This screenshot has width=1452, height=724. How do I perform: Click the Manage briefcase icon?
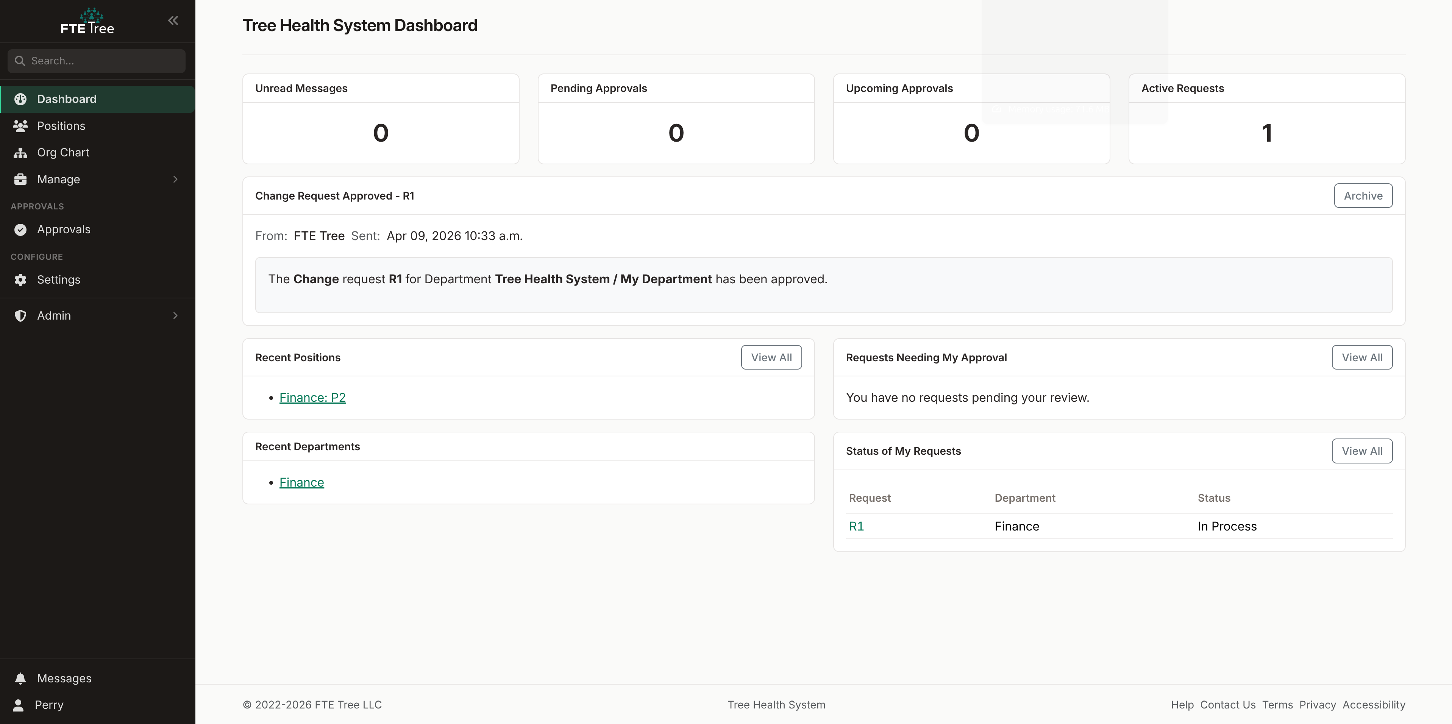point(20,179)
